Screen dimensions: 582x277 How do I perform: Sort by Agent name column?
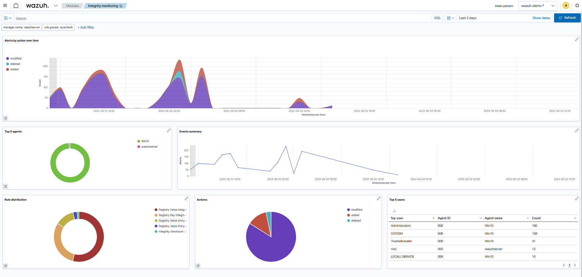pos(506,218)
